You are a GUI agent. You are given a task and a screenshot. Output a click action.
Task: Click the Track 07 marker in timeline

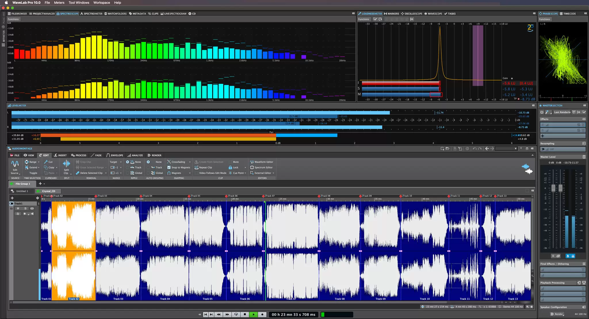click(x=264, y=196)
